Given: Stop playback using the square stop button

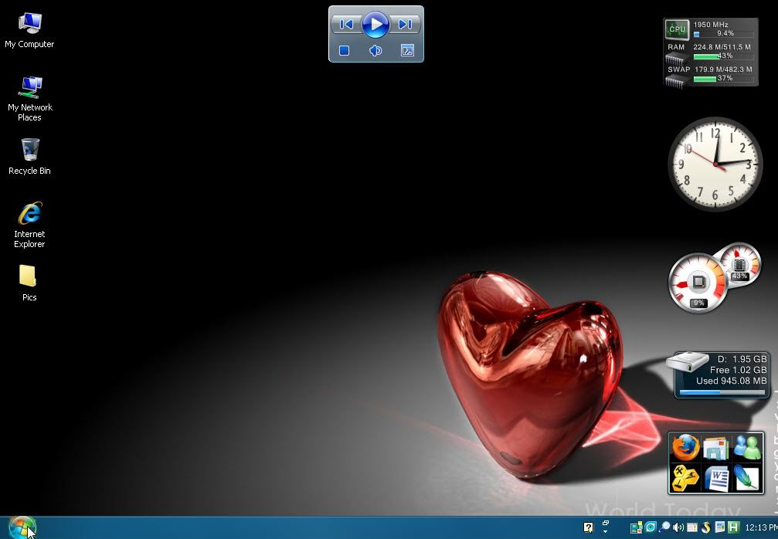Looking at the screenshot, I should point(345,51).
